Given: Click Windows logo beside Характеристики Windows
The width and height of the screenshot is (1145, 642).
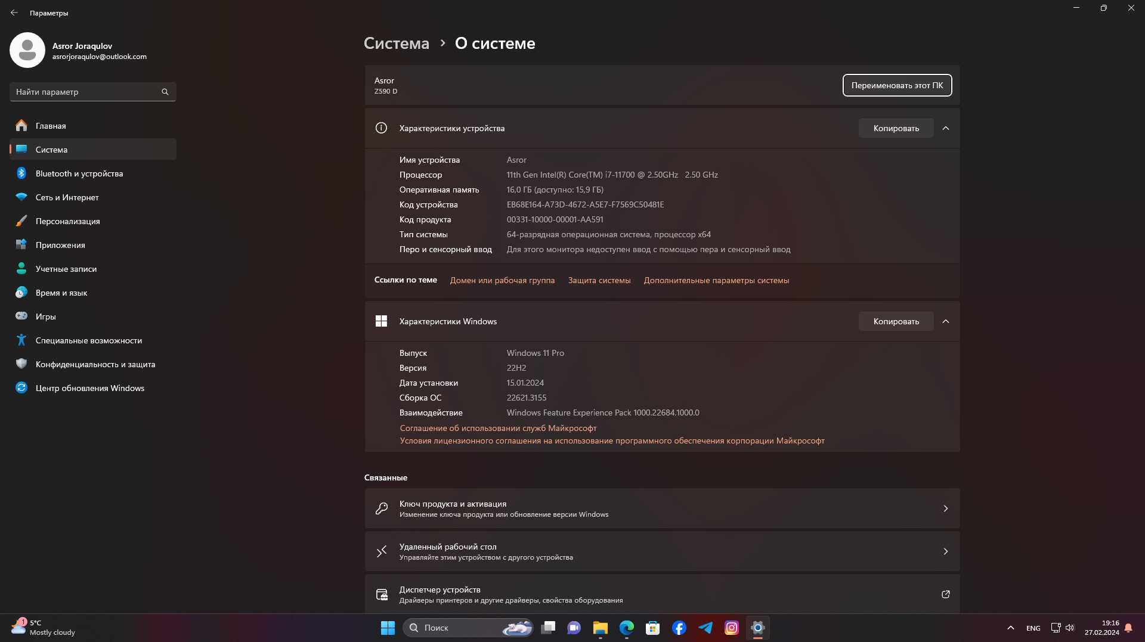Looking at the screenshot, I should click(x=381, y=321).
